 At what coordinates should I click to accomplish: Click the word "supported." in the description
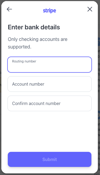pyautogui.click(x=20, y=47)
